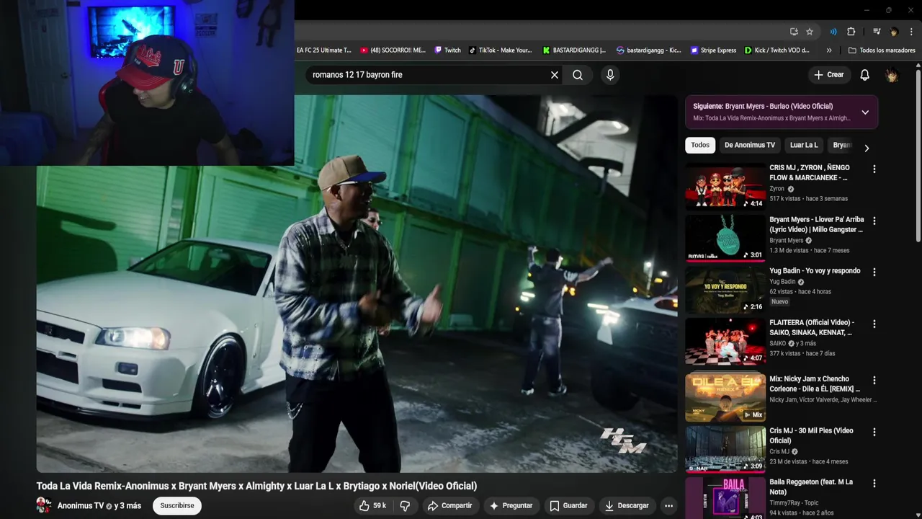Select the De Anonimus TV filter chip
The height and width of the screenshot is (519, 922).
(750, 145)
